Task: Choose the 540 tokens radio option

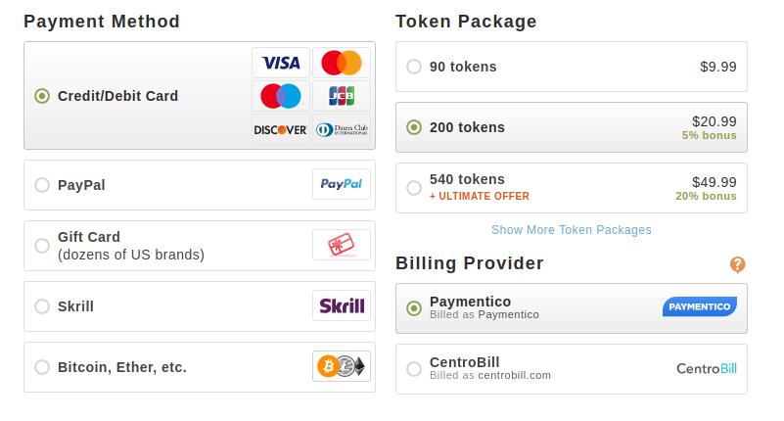Action: (413, 188)
